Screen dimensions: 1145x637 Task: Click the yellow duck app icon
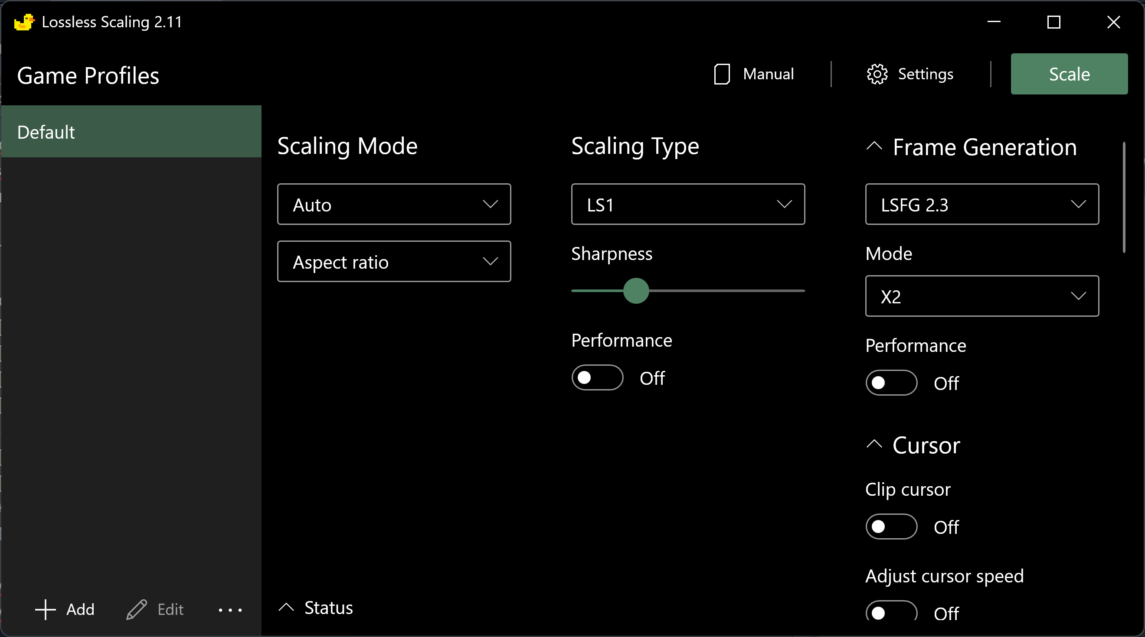point(24,22)
